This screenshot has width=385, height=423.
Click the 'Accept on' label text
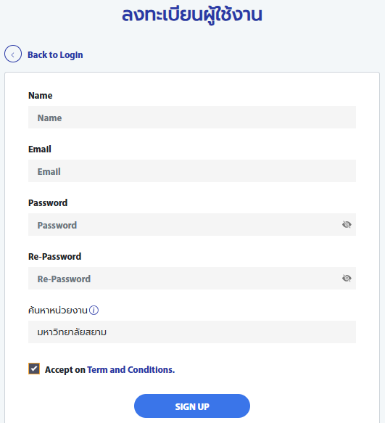pyautogui.click(x=65, y=370)
